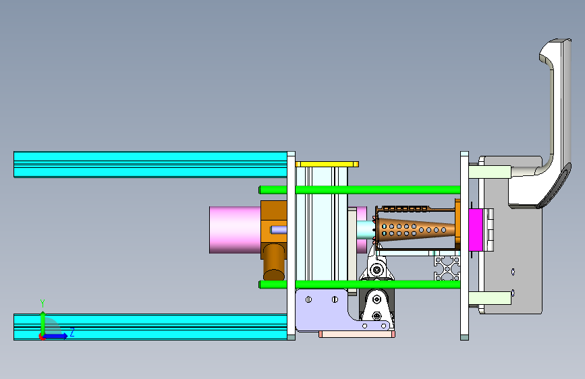The image size is (585, 379).
Task: Select the lower cyan aluminum rail
Action: 150,327
